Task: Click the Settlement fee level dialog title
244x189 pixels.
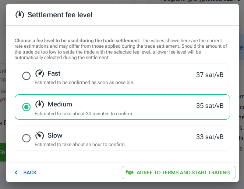Action: (60, 15)
